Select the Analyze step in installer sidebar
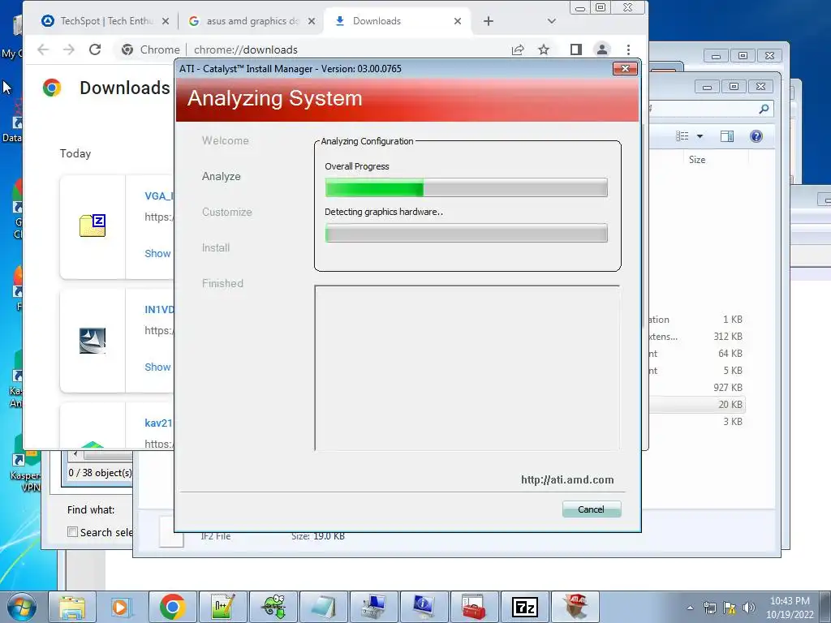The height and width of the screenshot is (623, 831). [x=221, y=176]
